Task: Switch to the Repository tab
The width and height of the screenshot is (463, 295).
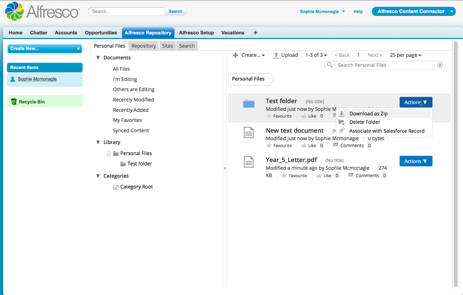Action: [143, 46]
